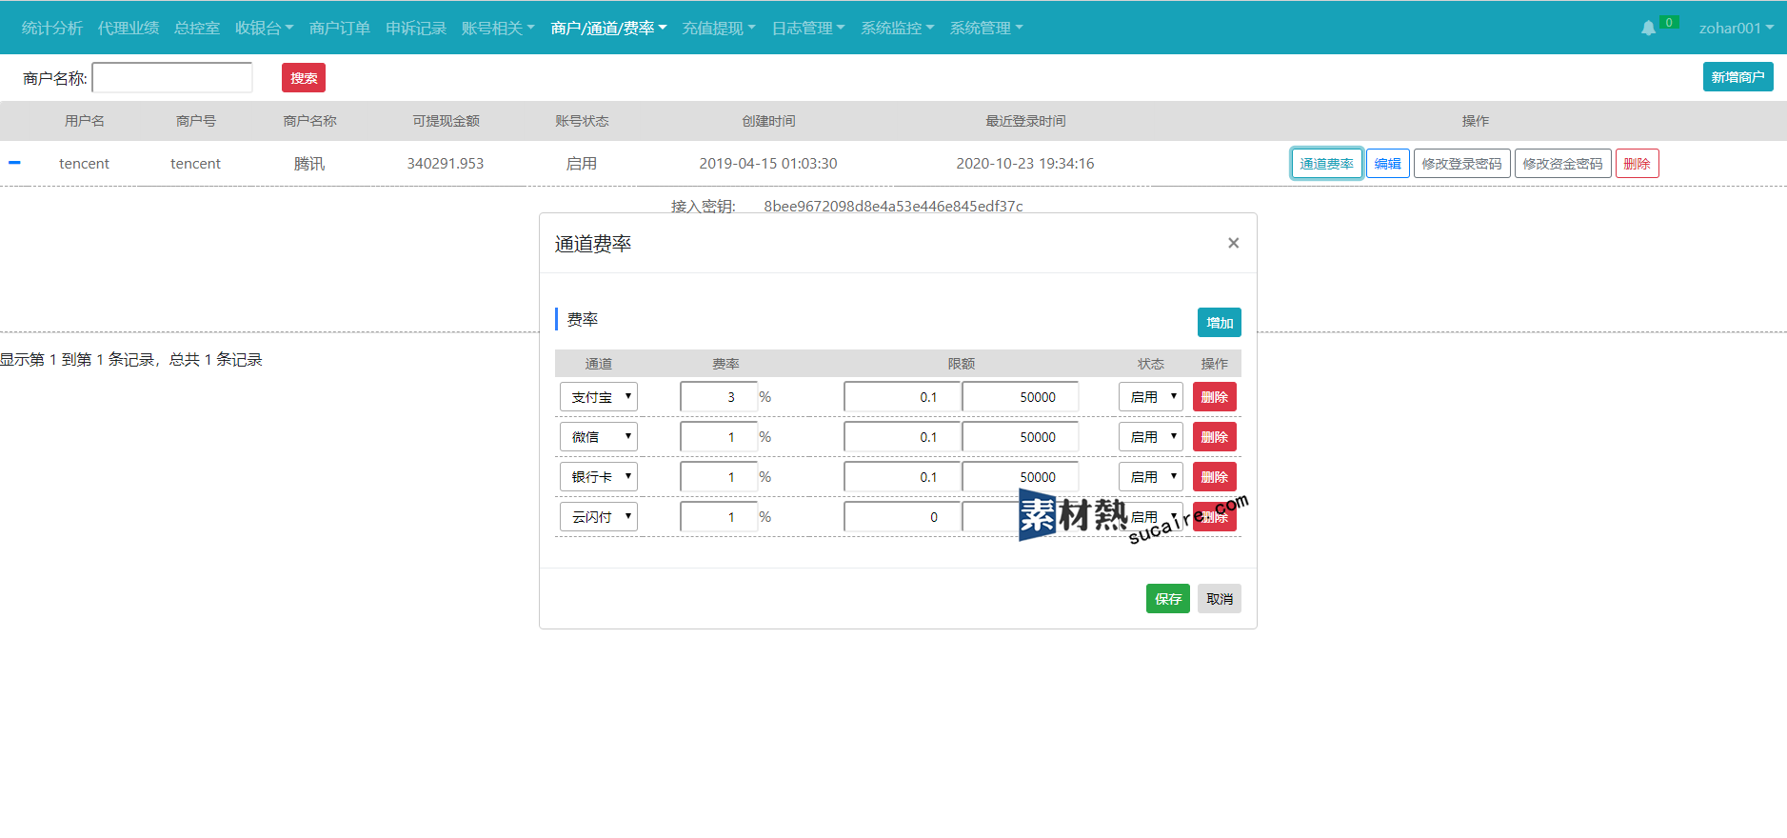
Task: Open the 微信 channel dropdown
Action: pyautogui.click(x=599, y=437)
